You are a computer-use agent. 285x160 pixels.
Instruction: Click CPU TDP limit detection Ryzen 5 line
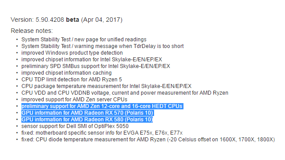[x=72, y=80]
